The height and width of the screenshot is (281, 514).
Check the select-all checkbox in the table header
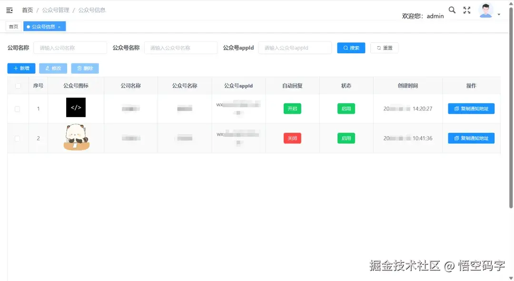pos(18,85)
